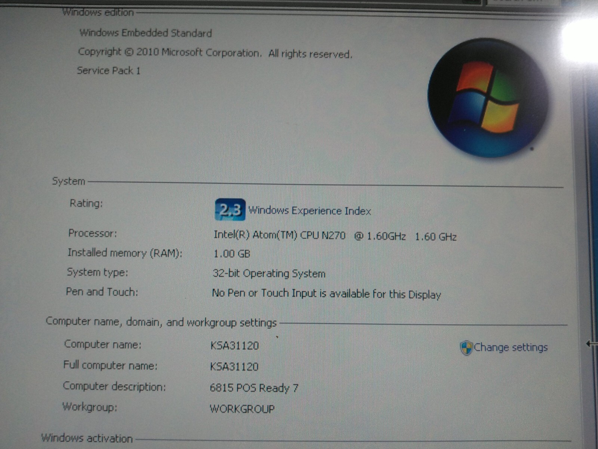
Task: Click the 'System' section heading
Action: tap(68, 181)
